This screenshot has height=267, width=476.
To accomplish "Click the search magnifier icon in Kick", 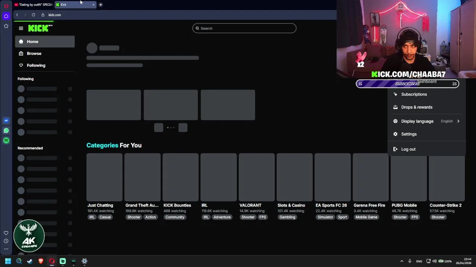I will [x=197, y=28].
